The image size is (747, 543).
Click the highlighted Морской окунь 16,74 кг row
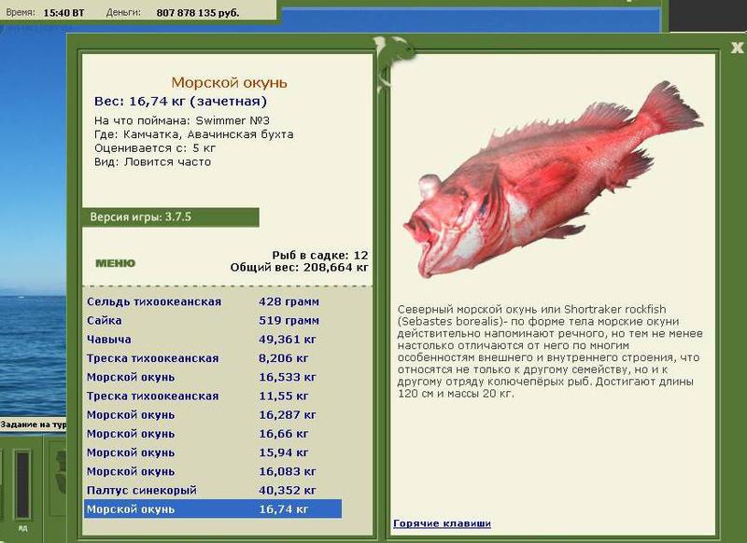point(213,509)
